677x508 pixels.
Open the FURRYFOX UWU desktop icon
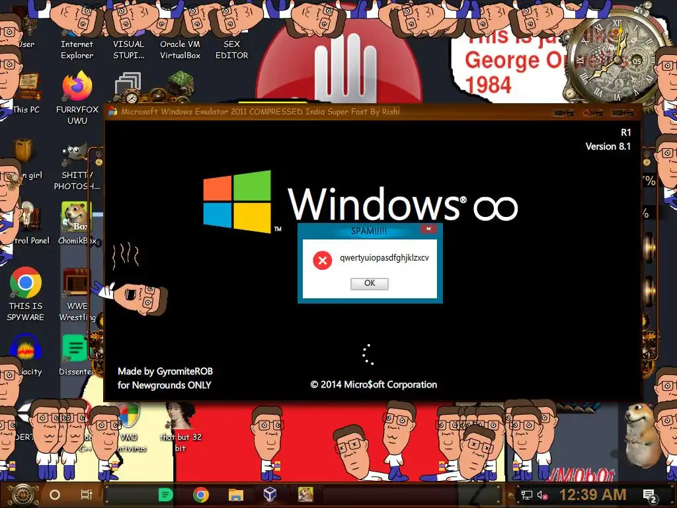pos(77,99)
